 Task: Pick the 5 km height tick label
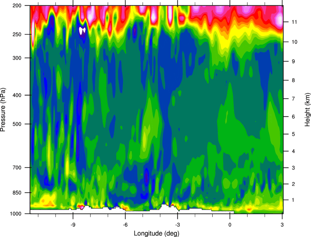pos(293,134)
